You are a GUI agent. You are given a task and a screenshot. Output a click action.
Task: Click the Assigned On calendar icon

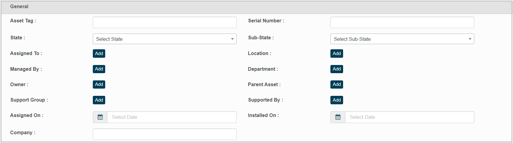click(100, 117)
